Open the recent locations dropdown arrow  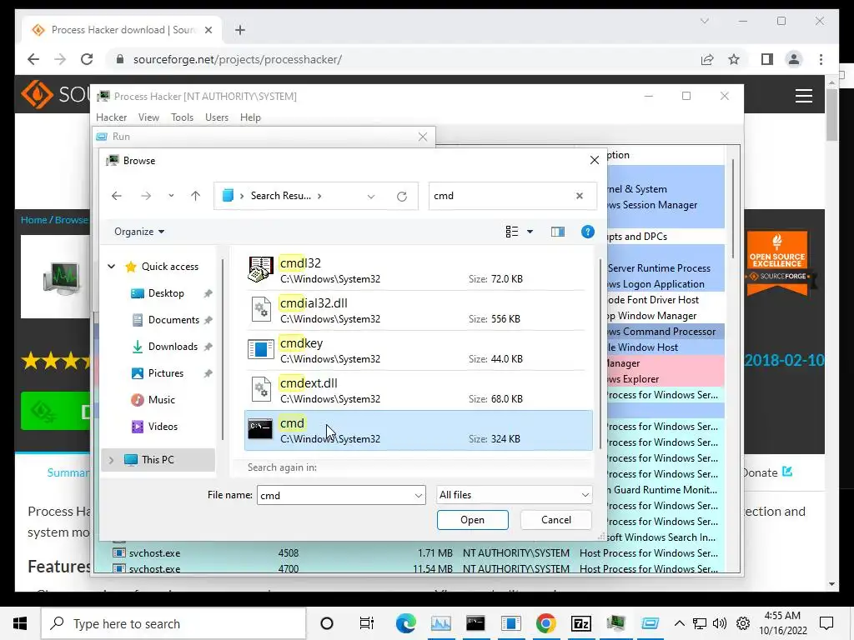pyautogui.click(x=171, y=196)
